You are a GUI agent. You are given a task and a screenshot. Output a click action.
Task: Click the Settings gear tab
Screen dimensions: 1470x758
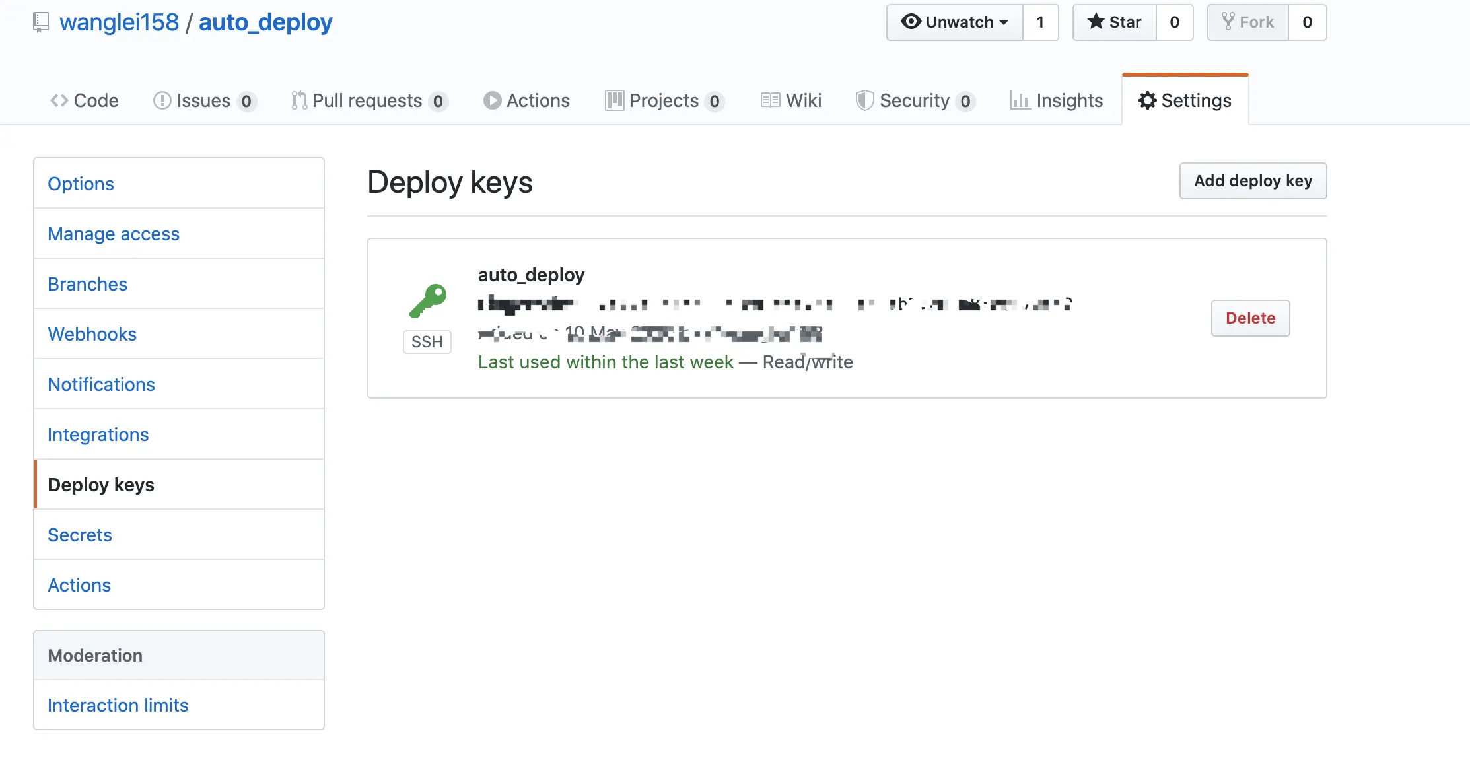coord(1185,100)
